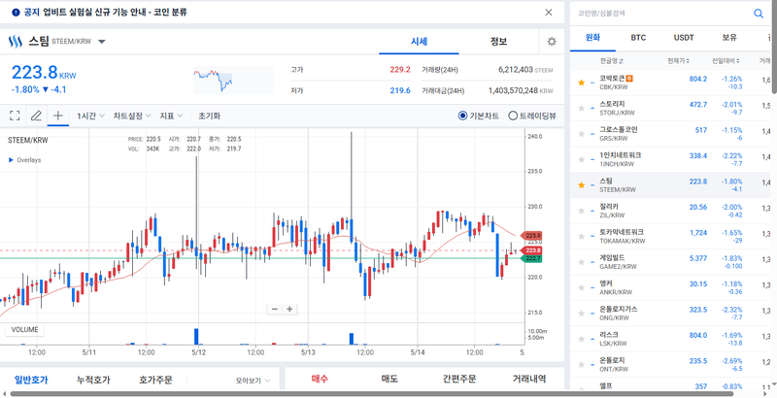Viewport: 777px width, 398px height.
Task: Open the 1시간 interval dropdown
Action: point(90,116)
